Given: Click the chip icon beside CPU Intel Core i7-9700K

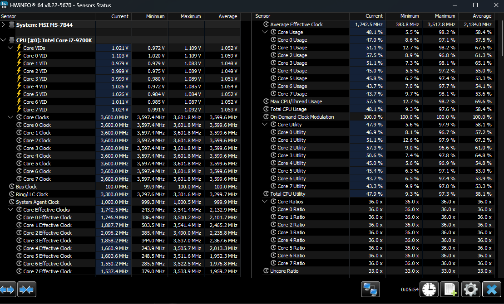Looking at the screenshot, I should click(x=11, y=40).
